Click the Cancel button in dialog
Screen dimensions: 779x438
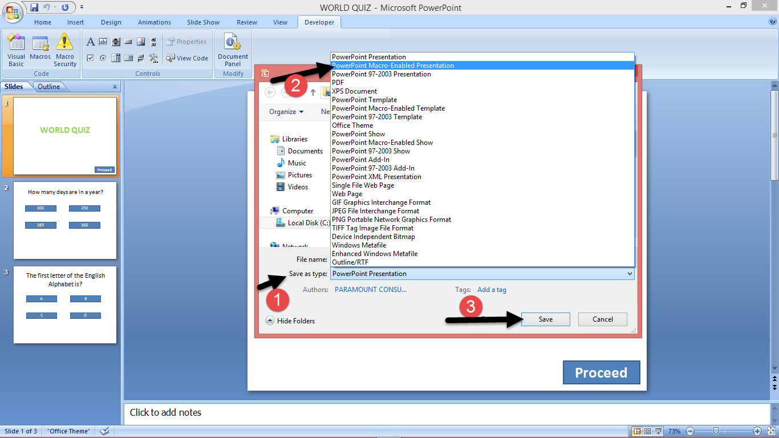pos(603,319)
